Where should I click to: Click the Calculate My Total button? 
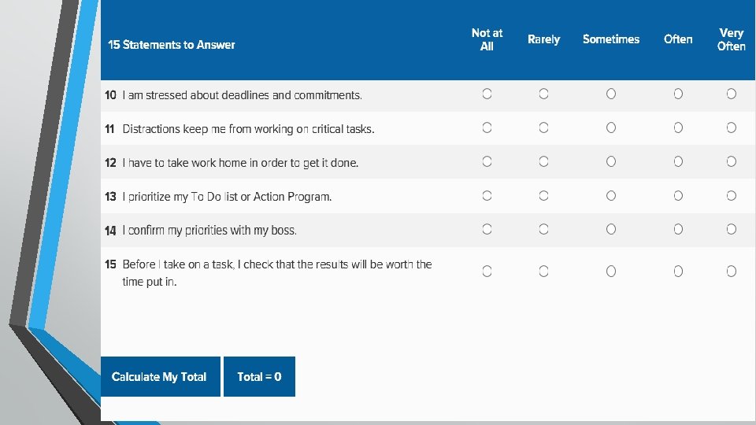pyautogui.click(x=160, y=377)
